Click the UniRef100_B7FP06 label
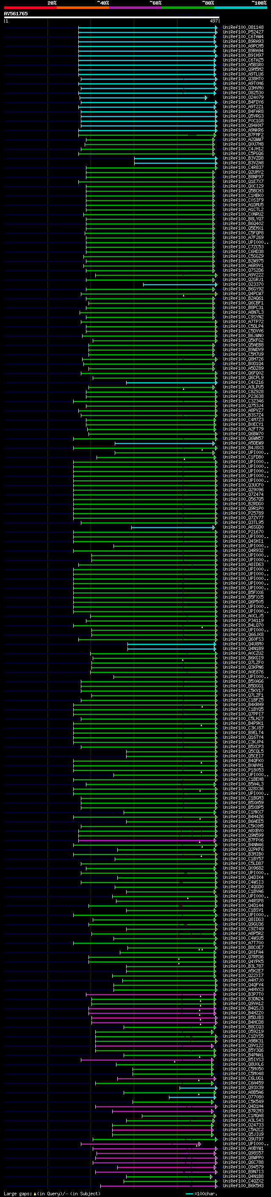 (243, 840)
